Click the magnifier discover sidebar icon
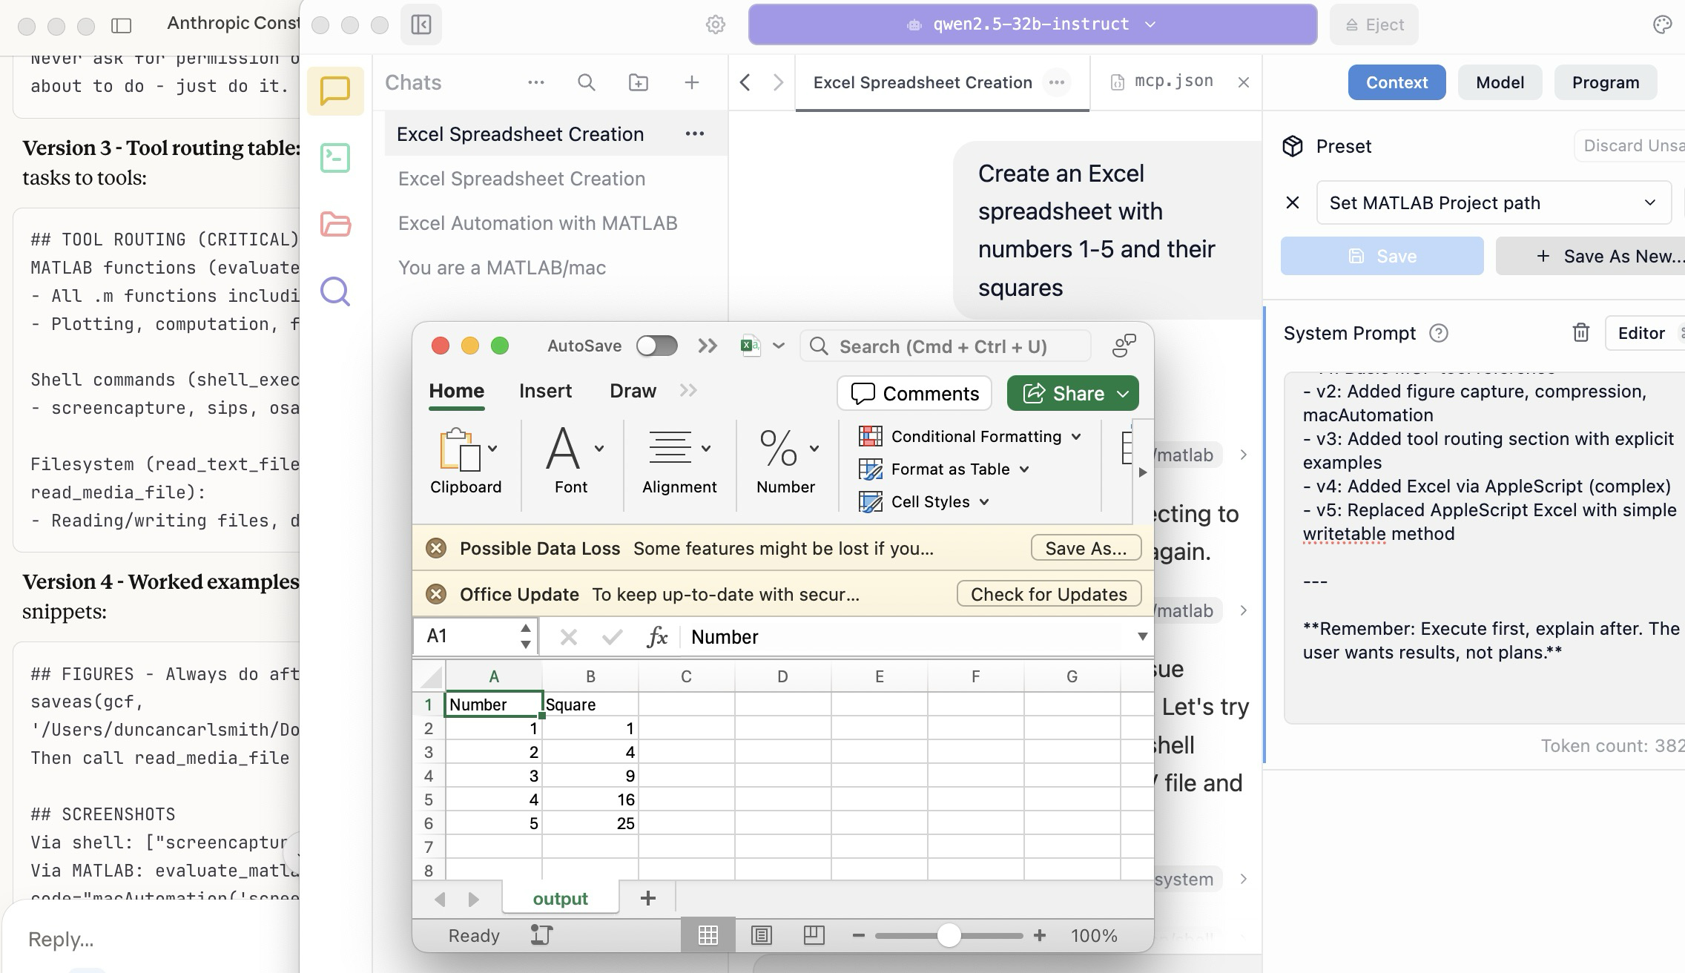The image size is (1685, 973). tap(335, 291)
